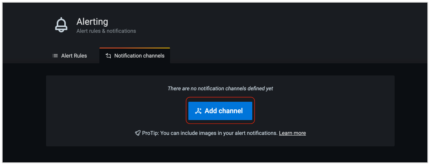Click the Alerting bell icon
430x165 pixels.
[61, 25]
